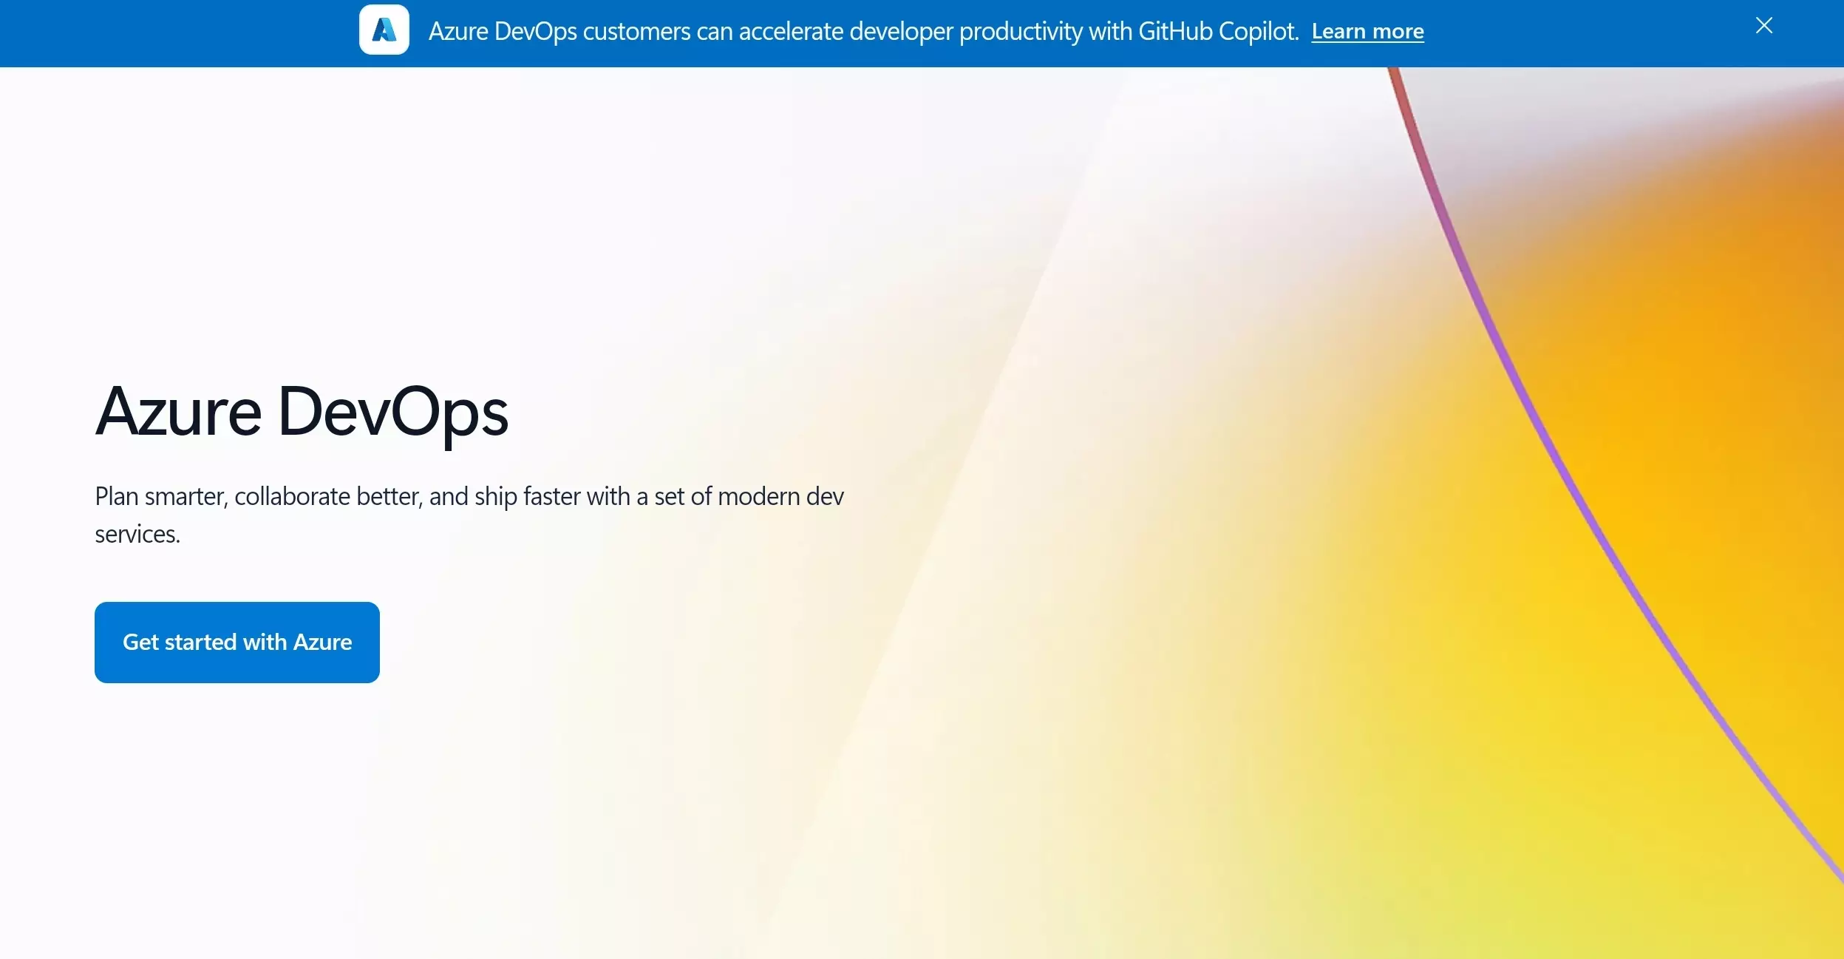The width and height of the screenshot is (1844, 959).
Task: Click the 'Azure' word in the large title
Action: [x=178, y=412]
